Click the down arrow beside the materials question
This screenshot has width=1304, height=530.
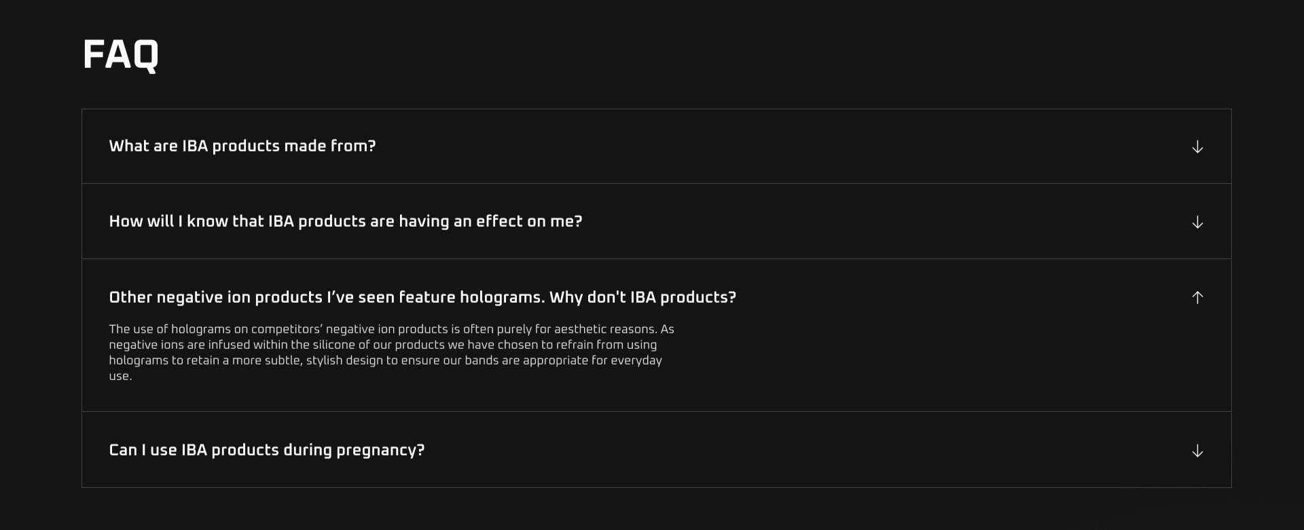[1197, 147]
